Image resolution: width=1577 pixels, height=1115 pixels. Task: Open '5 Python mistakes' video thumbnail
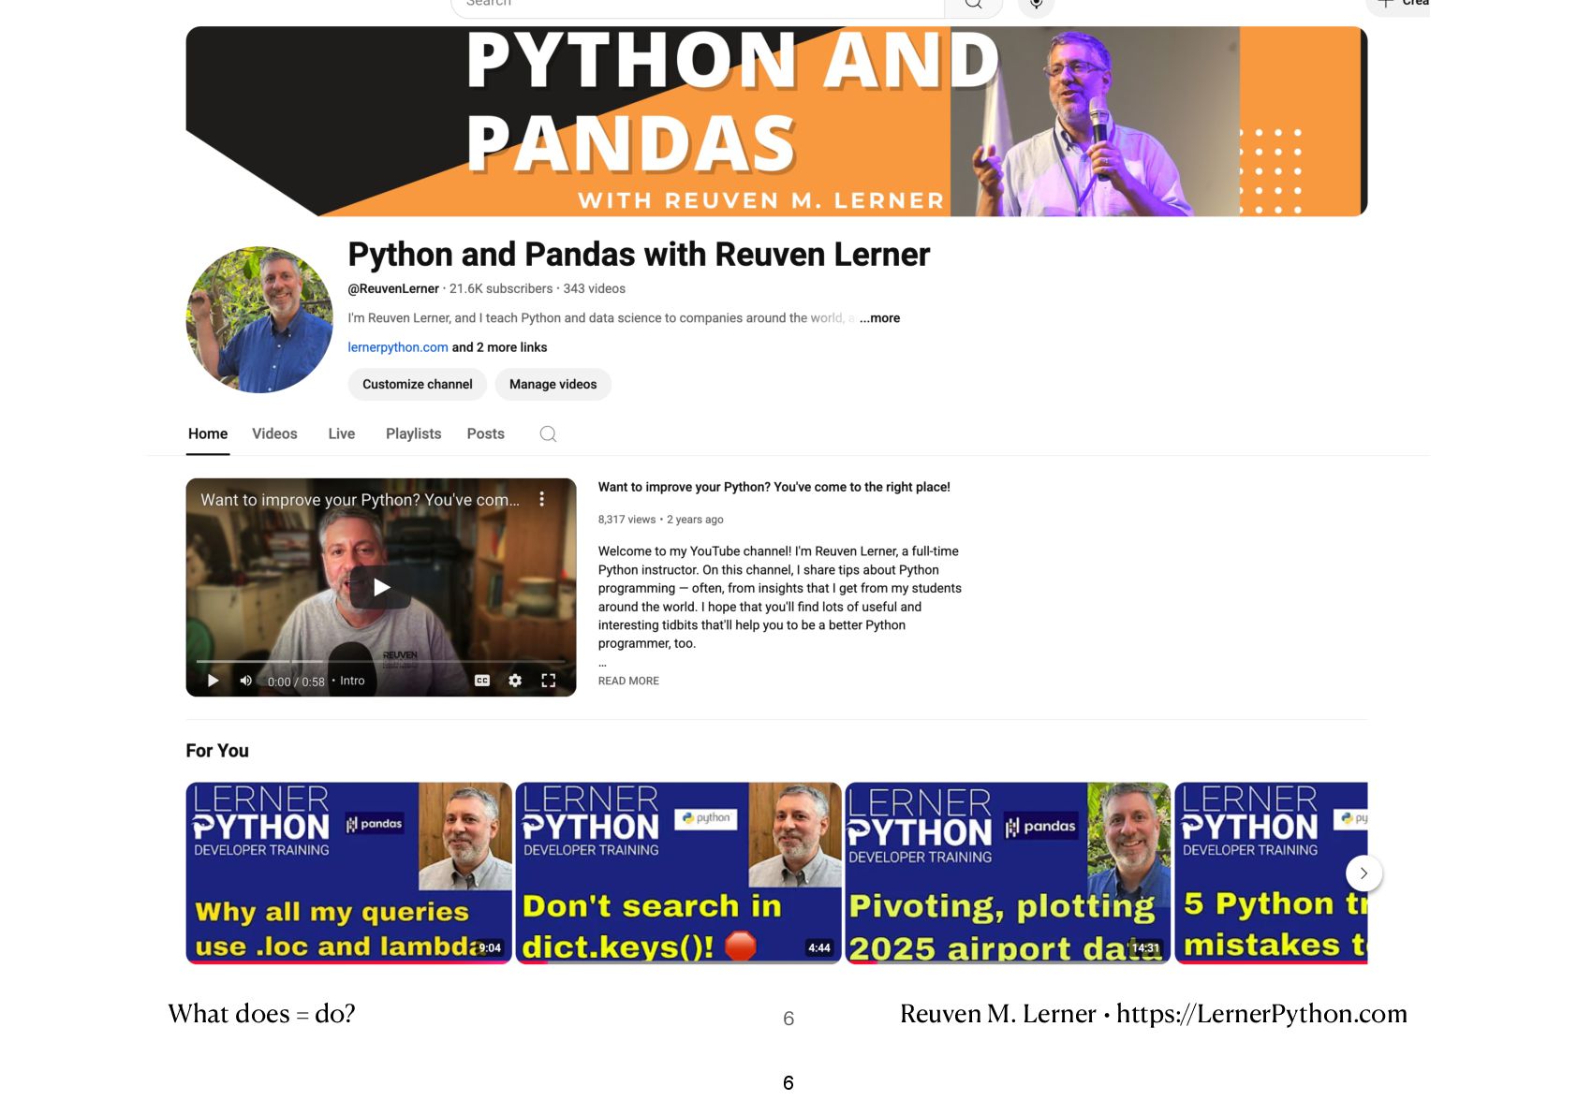(1271, 873)
